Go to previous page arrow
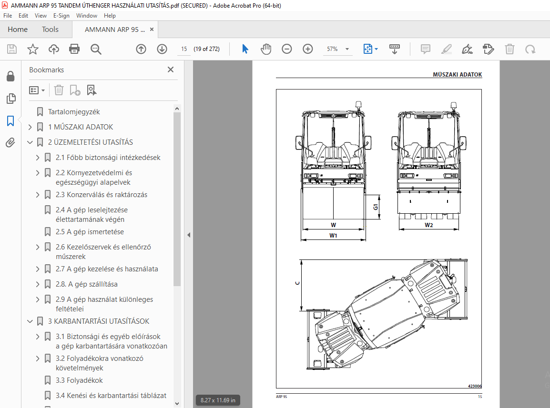 [141, 49]
